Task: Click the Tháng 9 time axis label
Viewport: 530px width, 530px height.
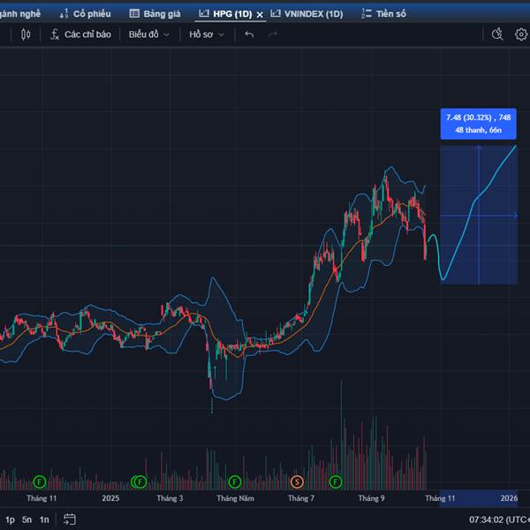Action: coord(371,498)
